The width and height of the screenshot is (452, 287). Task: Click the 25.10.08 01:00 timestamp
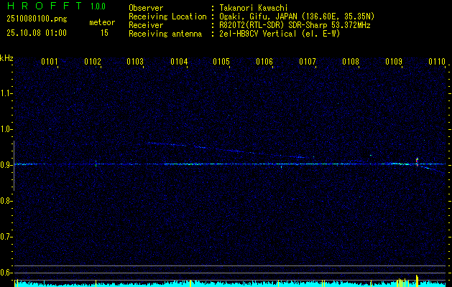pos(36,33)
